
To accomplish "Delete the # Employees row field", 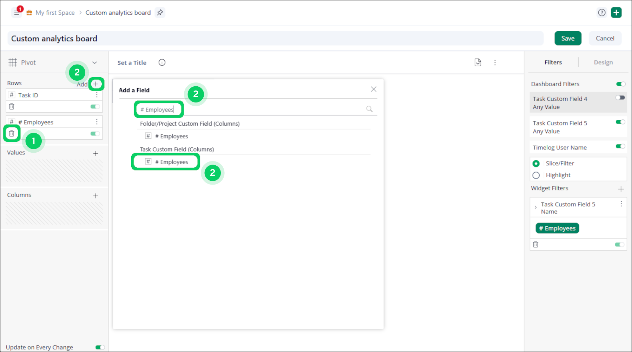I will coord(12,133).
